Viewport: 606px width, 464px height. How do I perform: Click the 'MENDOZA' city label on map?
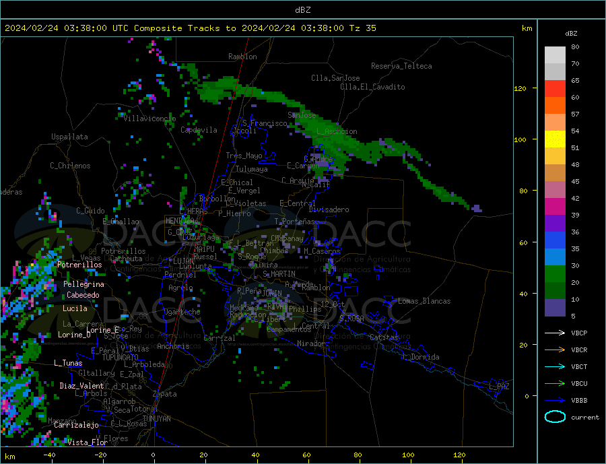point(180,221)
